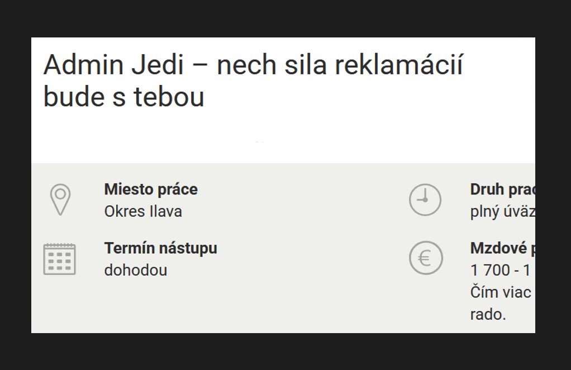Open the 'Okres Ilava' location text

pyautogui.click(x=143, y=212)
